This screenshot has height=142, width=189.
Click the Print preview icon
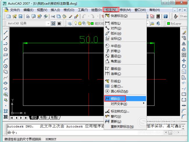[34, 16]
